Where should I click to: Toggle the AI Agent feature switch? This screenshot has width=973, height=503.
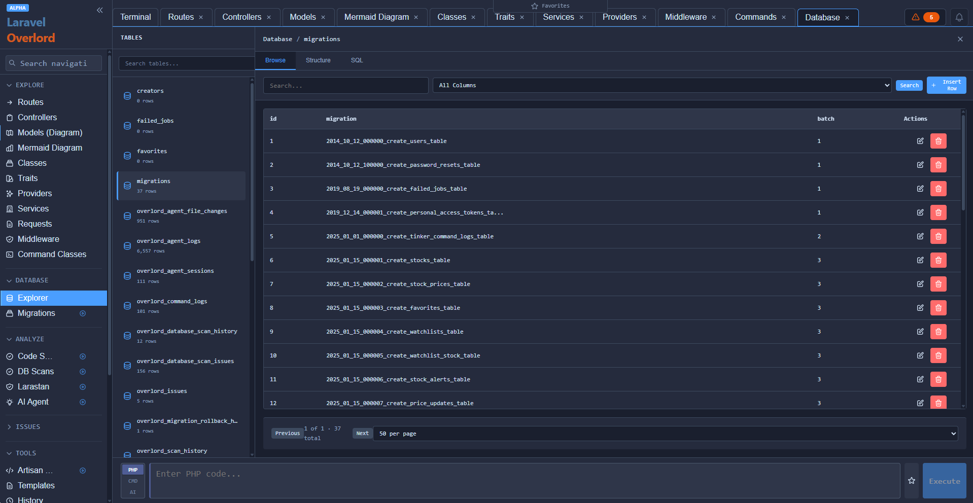(83, 402)
